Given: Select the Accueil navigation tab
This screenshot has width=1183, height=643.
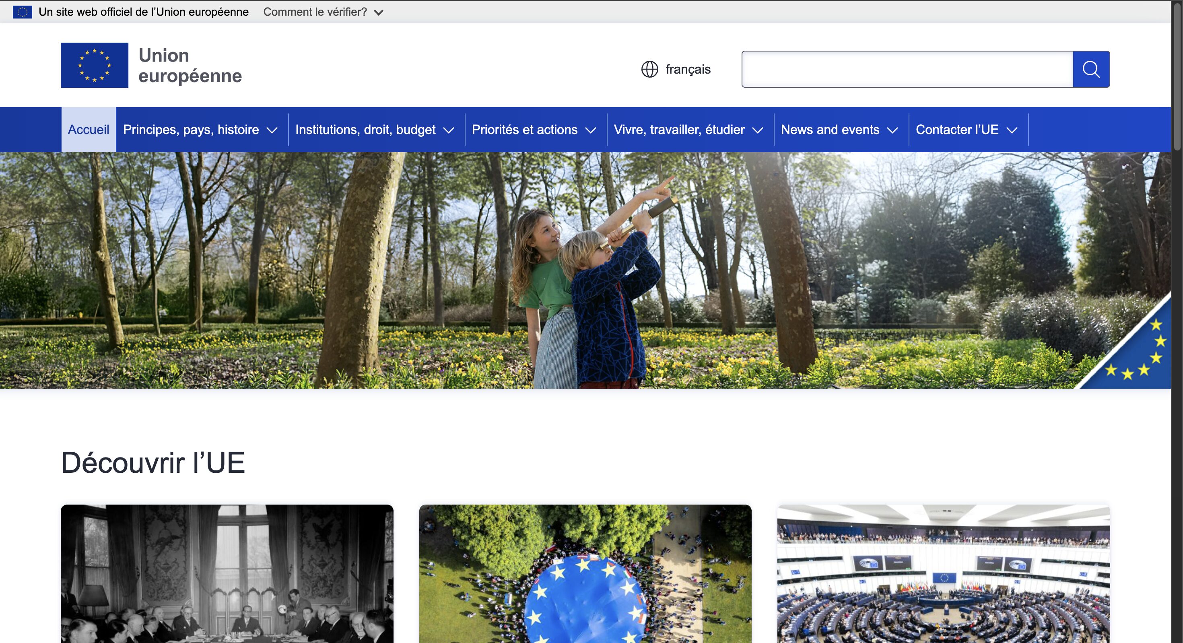Looking at the screenshot, I should coord(88,130).
